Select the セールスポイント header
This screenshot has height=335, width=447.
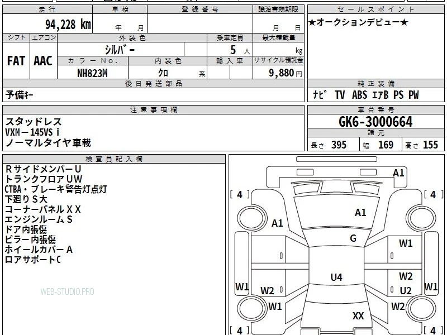[376, 9]
